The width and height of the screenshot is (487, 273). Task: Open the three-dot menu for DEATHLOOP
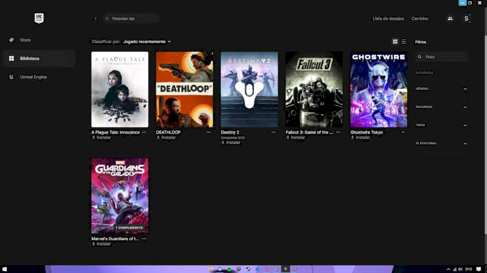point(209,132)
